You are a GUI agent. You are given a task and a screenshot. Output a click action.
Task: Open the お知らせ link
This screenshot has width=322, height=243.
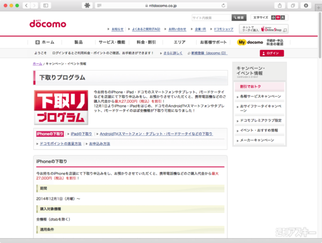point(118,29)
